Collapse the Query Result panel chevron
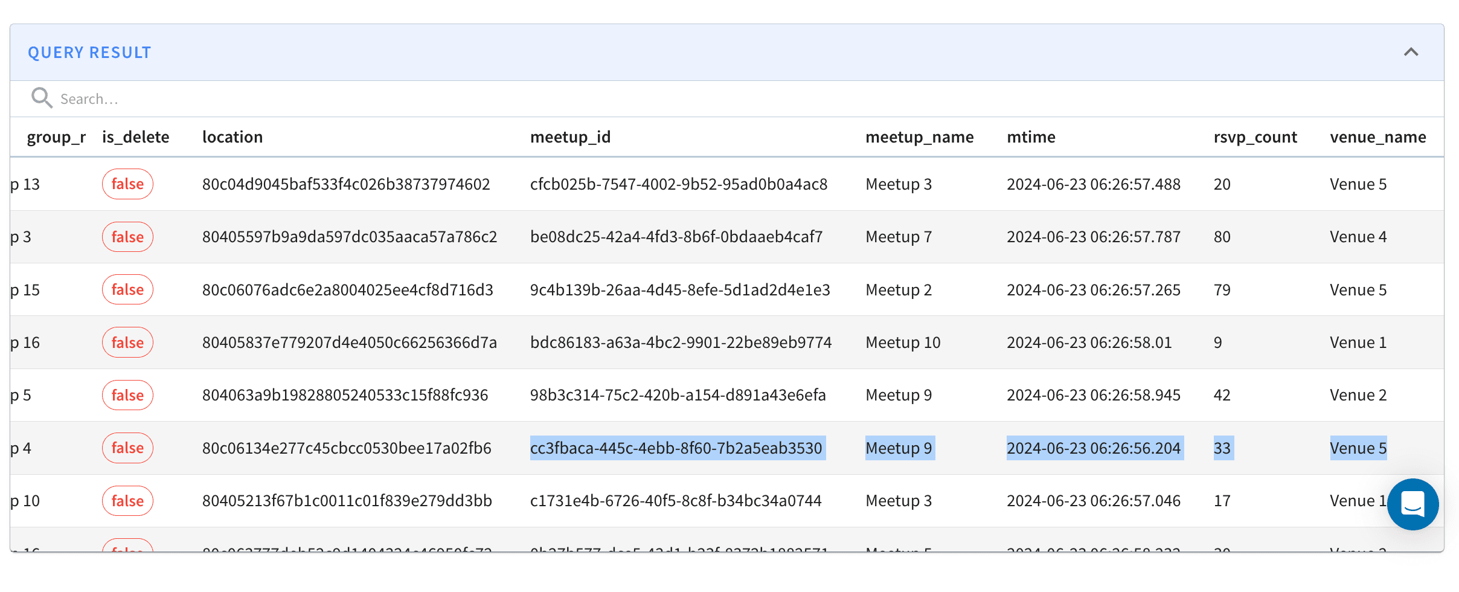The width and height of the screenshot is (1459, 592). pyautogui.click(x=1411, y=52)
